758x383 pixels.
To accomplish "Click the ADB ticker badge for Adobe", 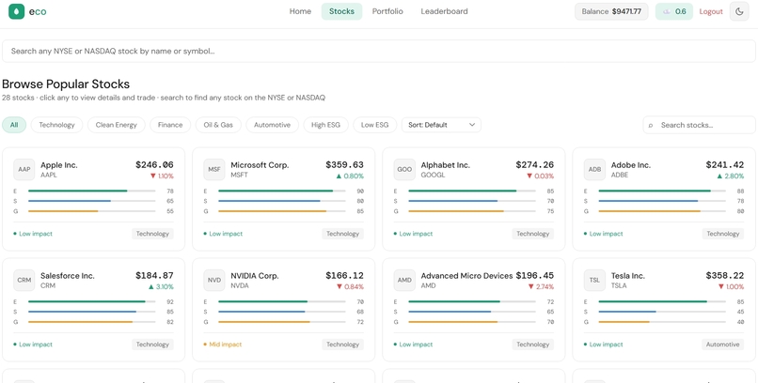I will (x=594, y=170).
